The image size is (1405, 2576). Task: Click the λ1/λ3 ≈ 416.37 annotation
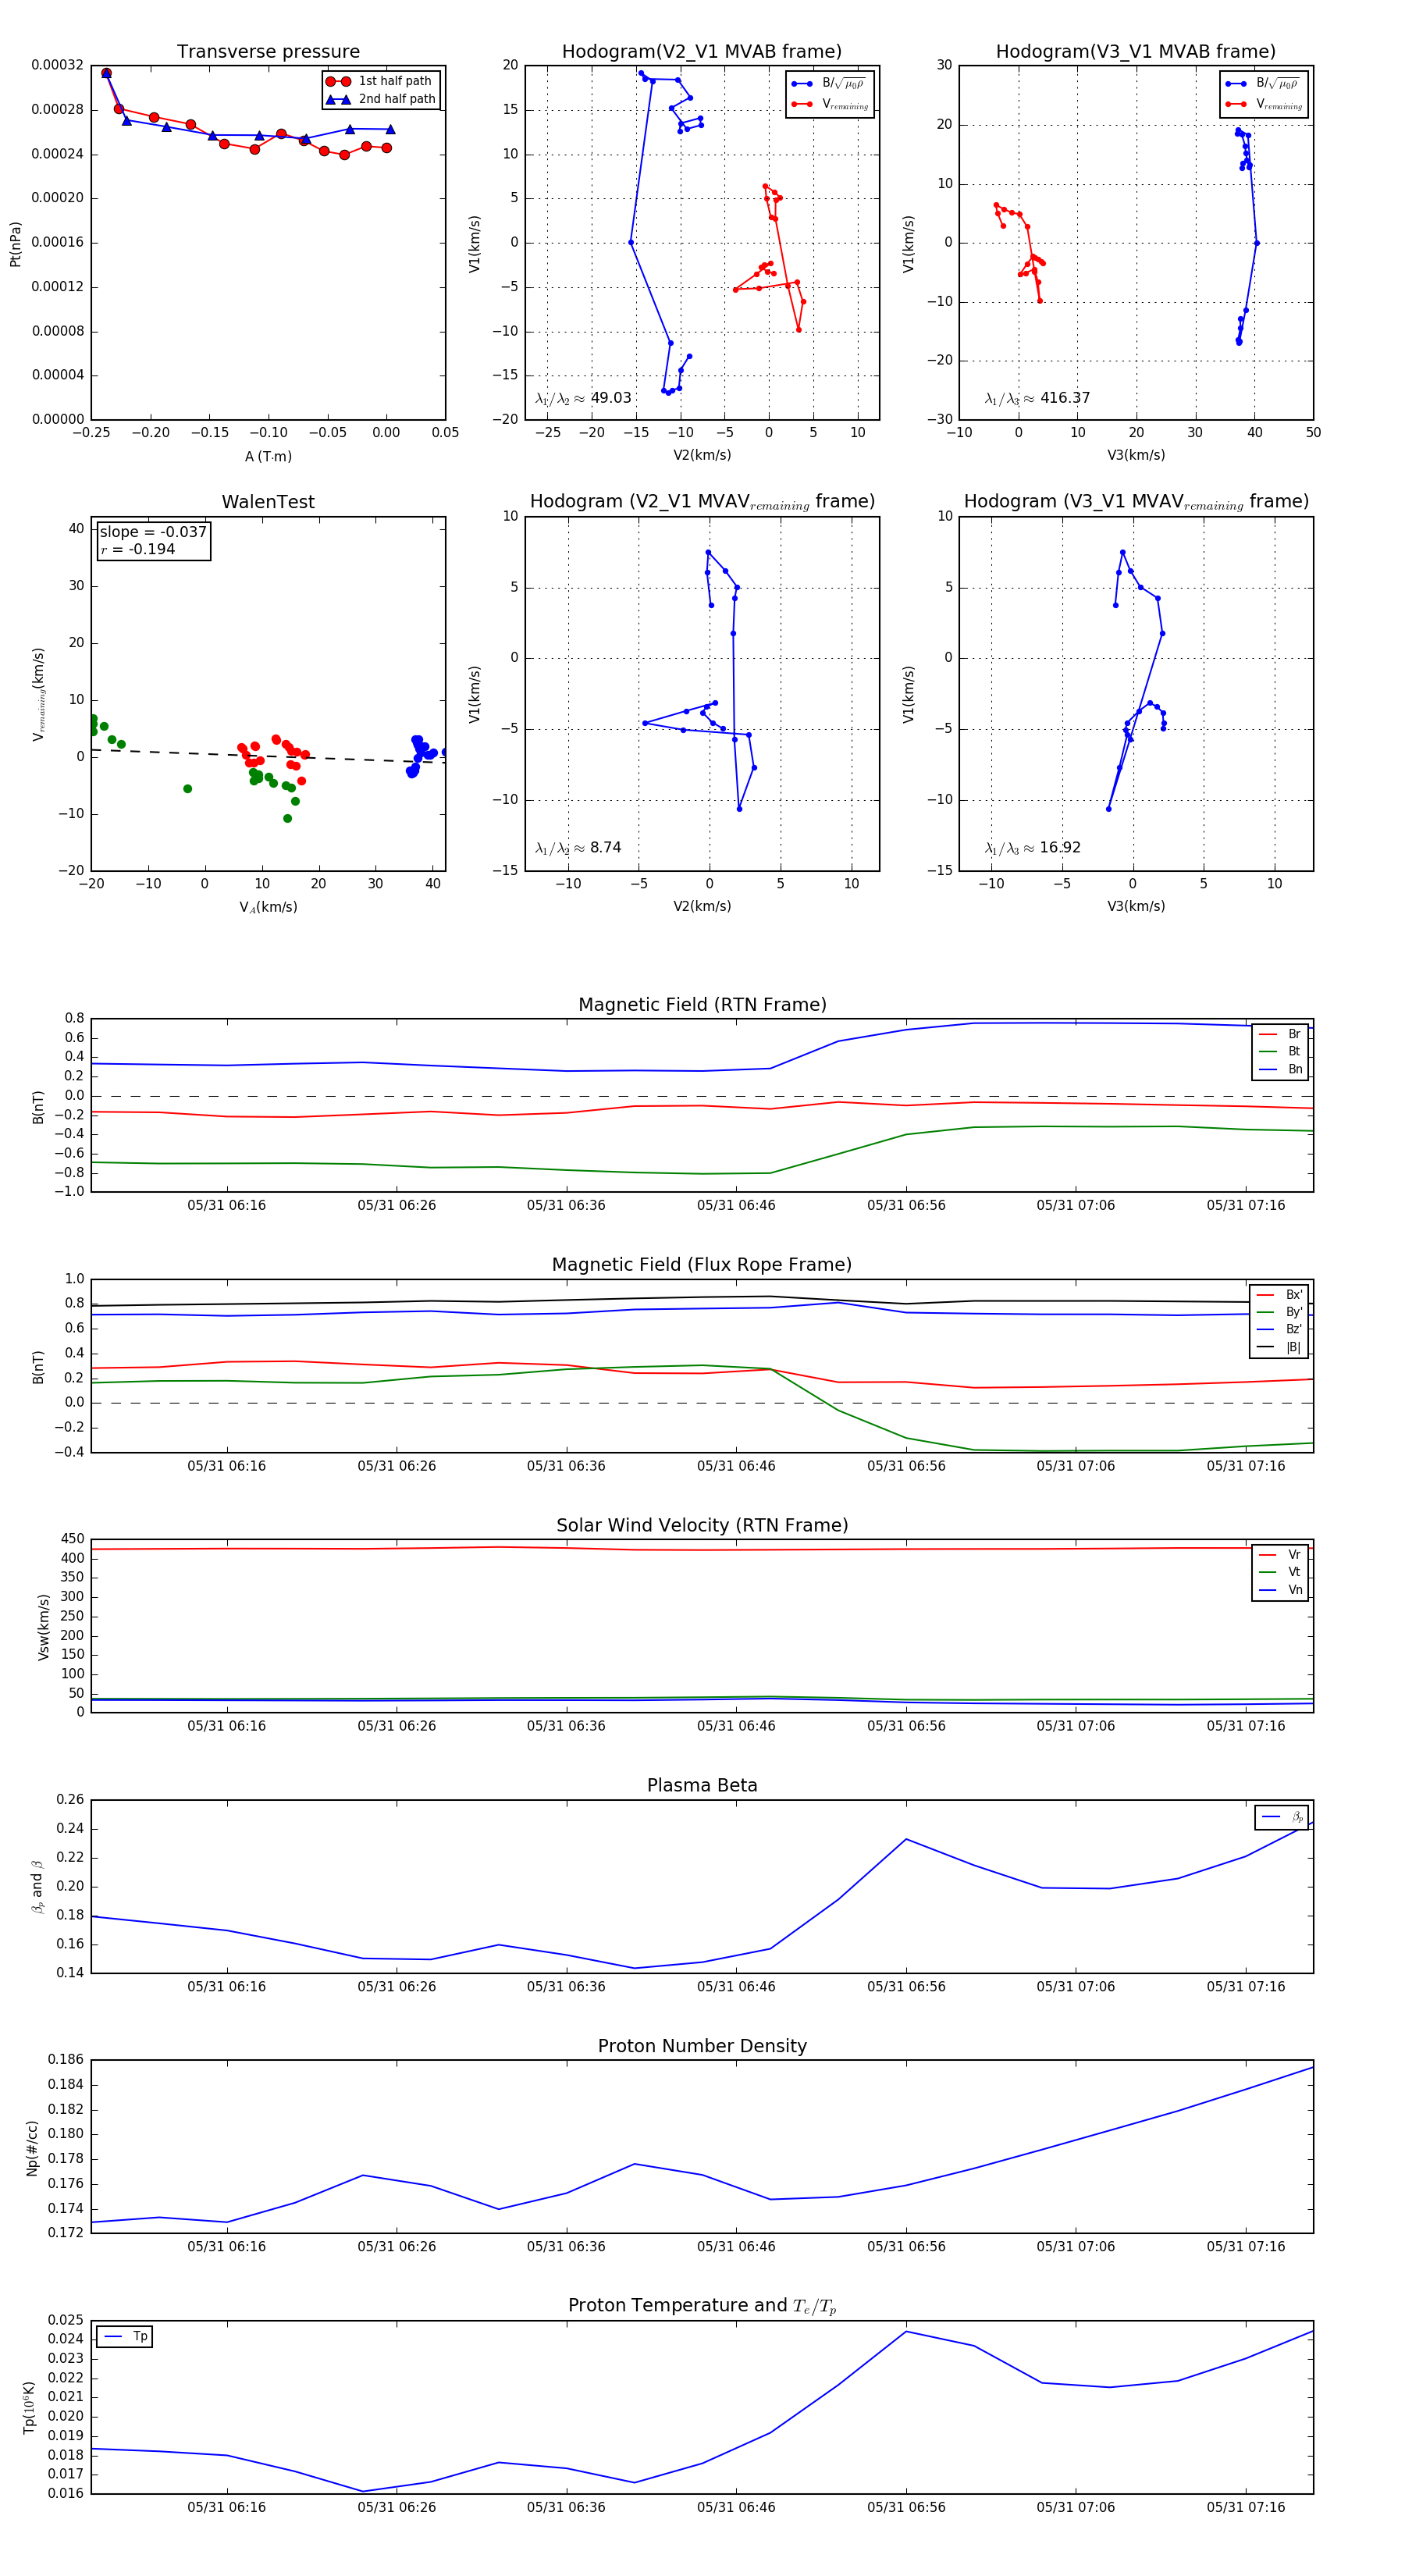pyautogui.click(x=1037, y=398)
